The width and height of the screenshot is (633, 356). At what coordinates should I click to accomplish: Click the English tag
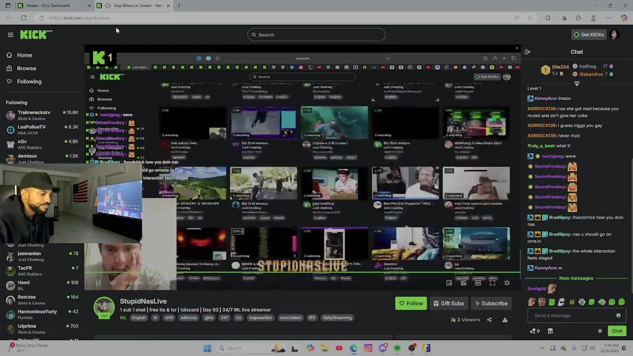(x=139, y=318)
